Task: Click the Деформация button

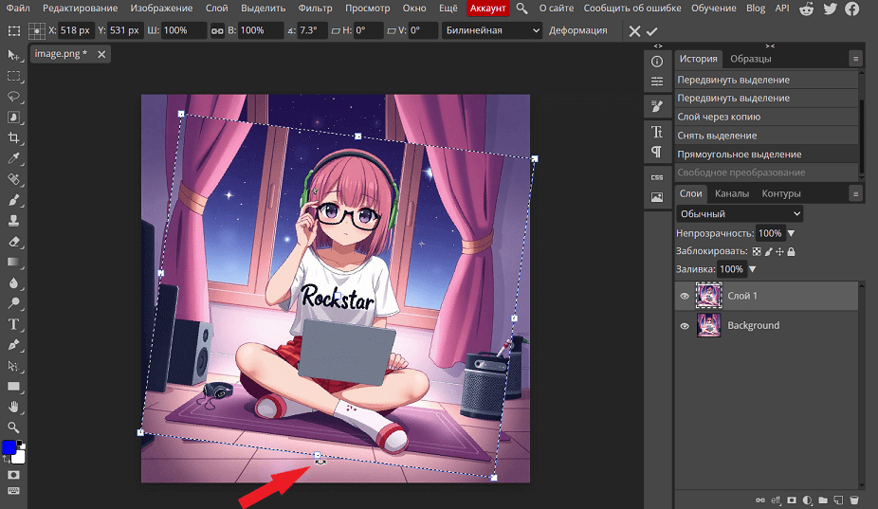Action: 577,30
